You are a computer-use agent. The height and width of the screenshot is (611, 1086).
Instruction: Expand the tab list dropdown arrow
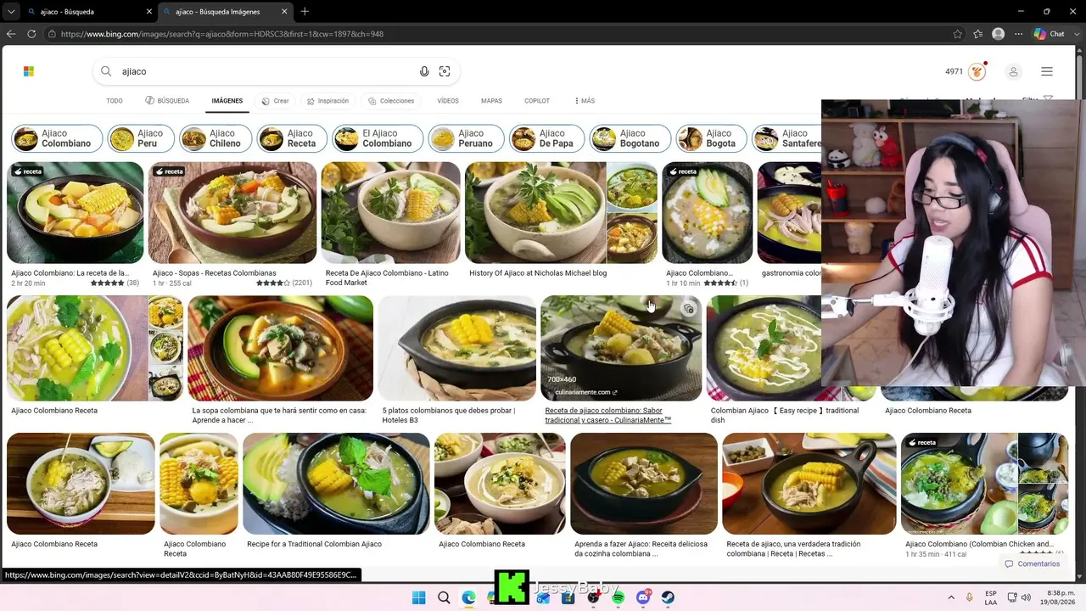coord(10,12)
